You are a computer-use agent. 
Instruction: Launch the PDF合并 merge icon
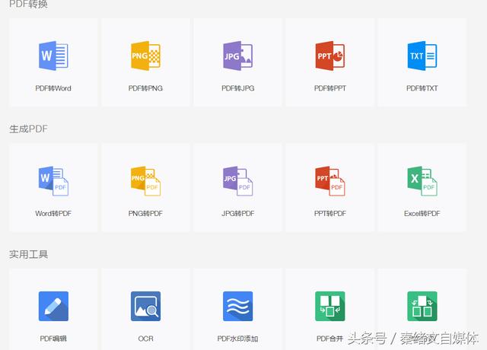pos(330,306)
